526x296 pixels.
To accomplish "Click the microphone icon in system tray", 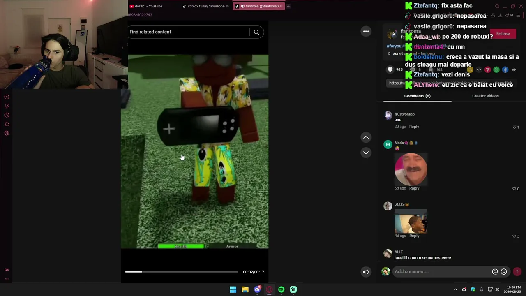I will pyautogui.click(x=481, y=289).
